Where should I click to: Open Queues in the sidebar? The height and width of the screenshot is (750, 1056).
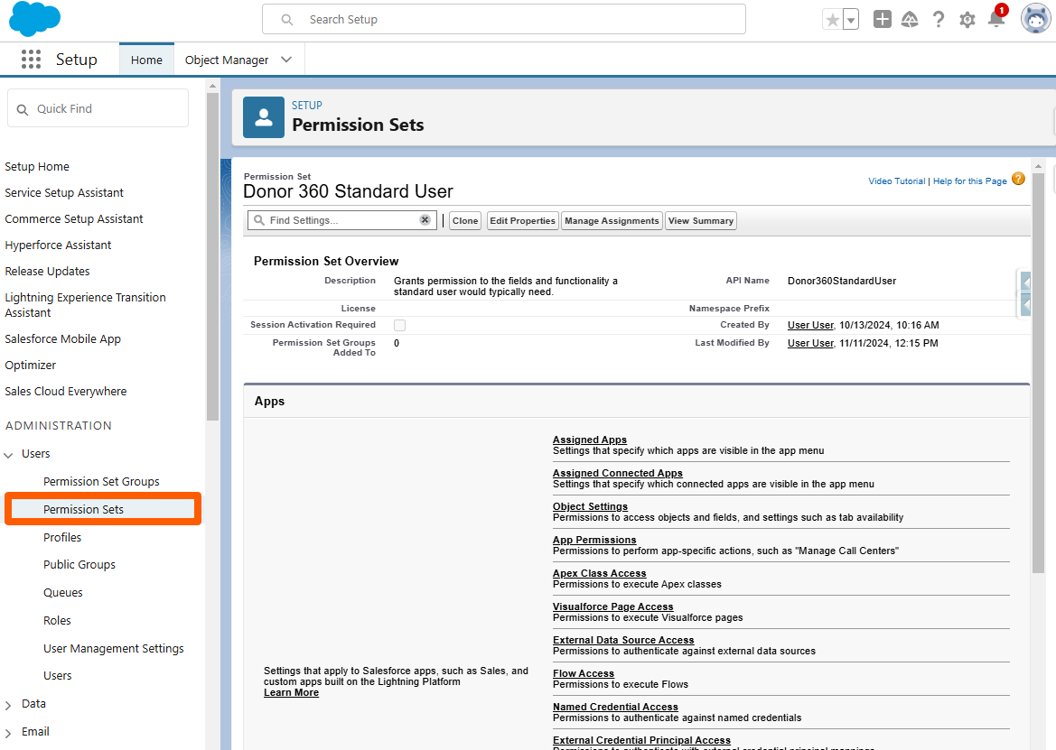[62, 593]
